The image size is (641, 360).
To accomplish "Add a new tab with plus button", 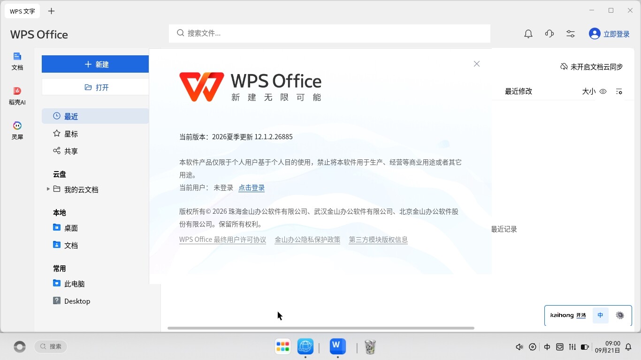I will [52, 11].
